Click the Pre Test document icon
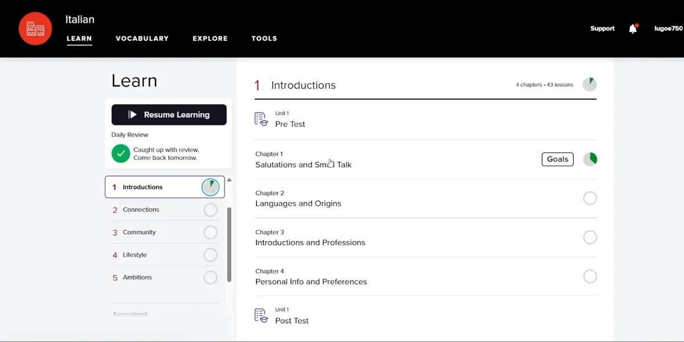The height and width of the screenshot is (342, 684). tap(261, 119)
